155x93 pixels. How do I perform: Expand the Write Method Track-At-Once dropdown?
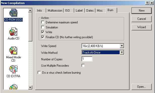[x=122, y=53]
